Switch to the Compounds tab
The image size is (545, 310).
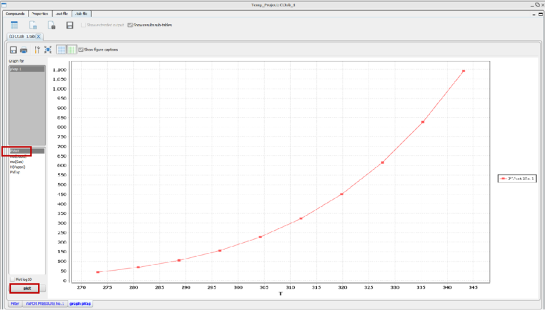pos(14,13)
